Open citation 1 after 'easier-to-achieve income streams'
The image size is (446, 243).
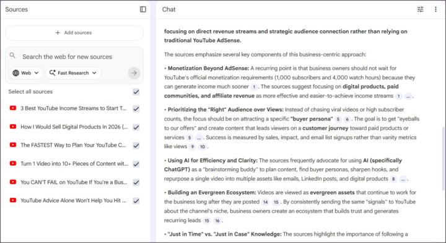point(398,96)
